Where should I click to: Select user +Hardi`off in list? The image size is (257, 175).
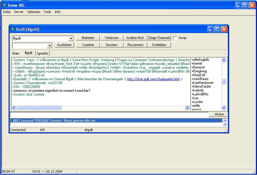[x=198, y=75]
